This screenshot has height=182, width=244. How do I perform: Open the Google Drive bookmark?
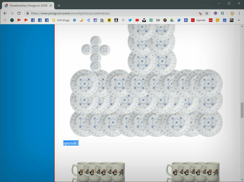[172, 20]
